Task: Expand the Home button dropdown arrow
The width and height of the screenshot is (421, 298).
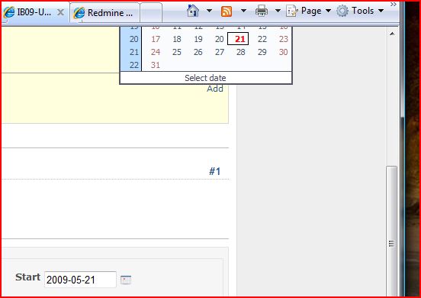Action: click(x=209, y=11)
